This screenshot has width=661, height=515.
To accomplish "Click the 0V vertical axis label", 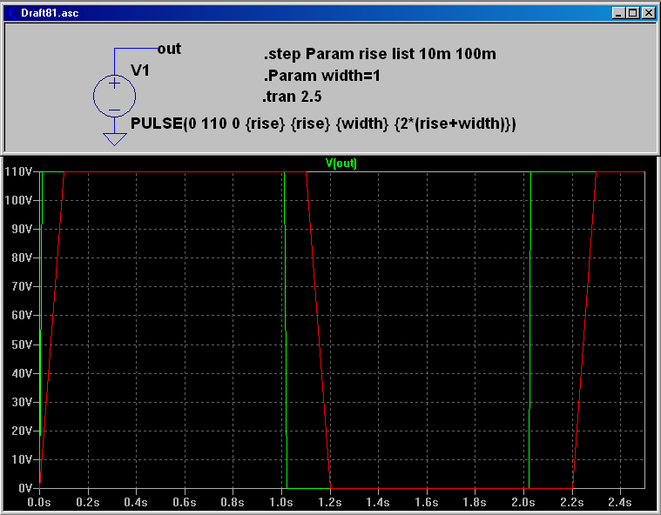I will point(25,488).
